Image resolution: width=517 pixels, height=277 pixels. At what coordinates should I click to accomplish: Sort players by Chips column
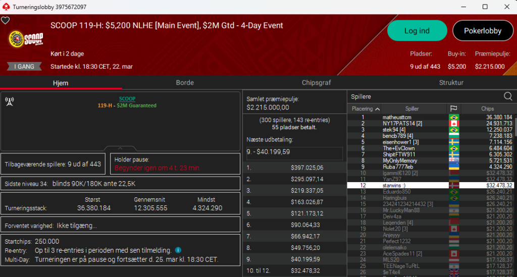487,108
